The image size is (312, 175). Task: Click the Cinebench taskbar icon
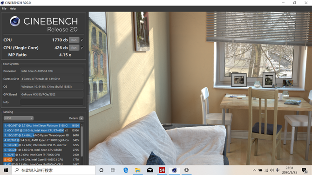coord(174,170)
